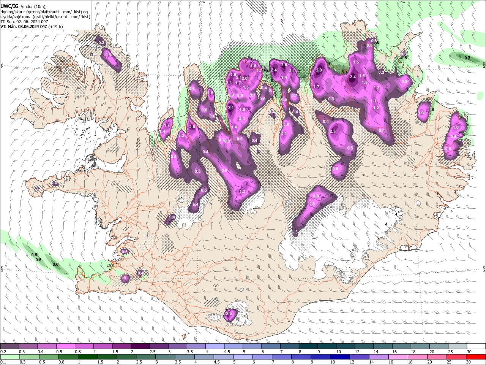Select the bright pink 0.5 mm snow swatch
The height and width of the screenshot is (365, 486).
pyautogui.click(x=65, y=346)
